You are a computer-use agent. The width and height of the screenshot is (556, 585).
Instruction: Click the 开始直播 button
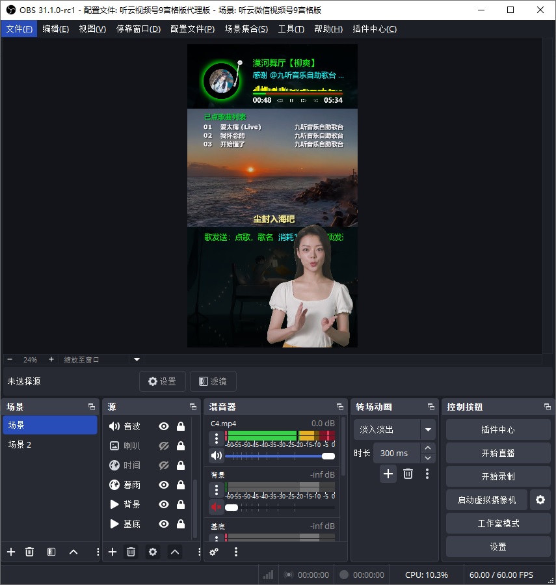[x=498, y=453]
